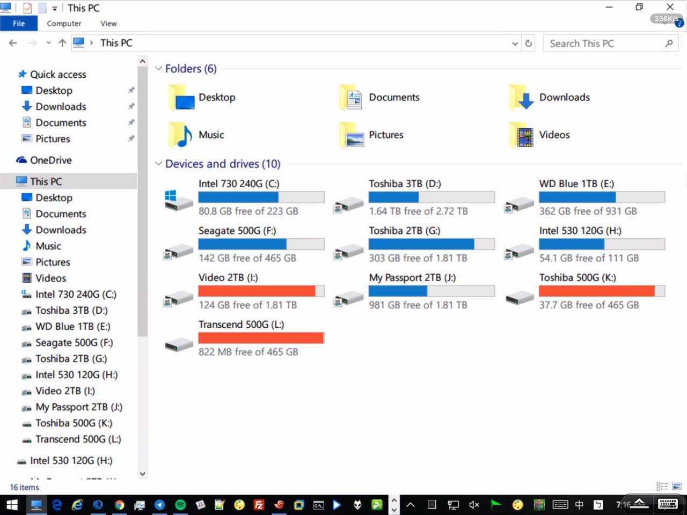Select the Toshiba 2TB (G:) drive icon
Viewport: 687px width, 515px height.
(349, 251)
